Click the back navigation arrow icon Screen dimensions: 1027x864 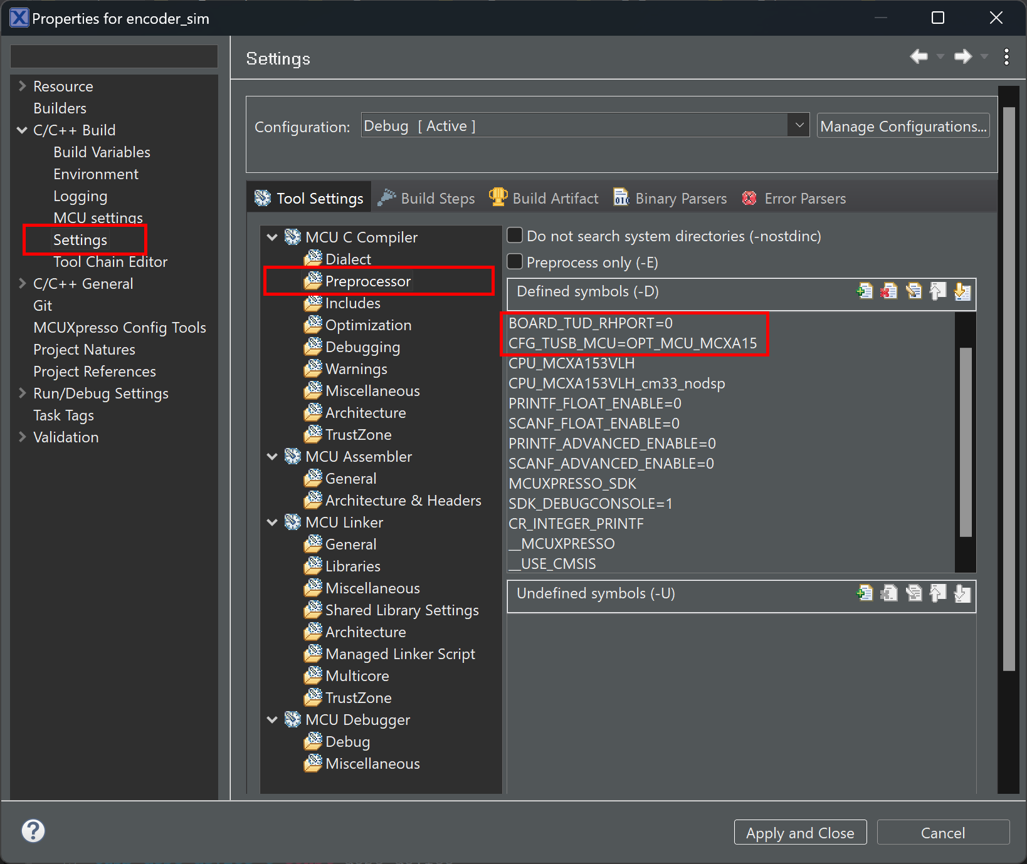tap(919, 57)
